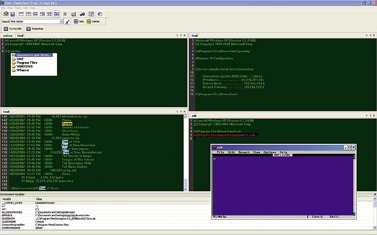Select the Cmd tab next to cmd.exe

[x=20, y=36]
